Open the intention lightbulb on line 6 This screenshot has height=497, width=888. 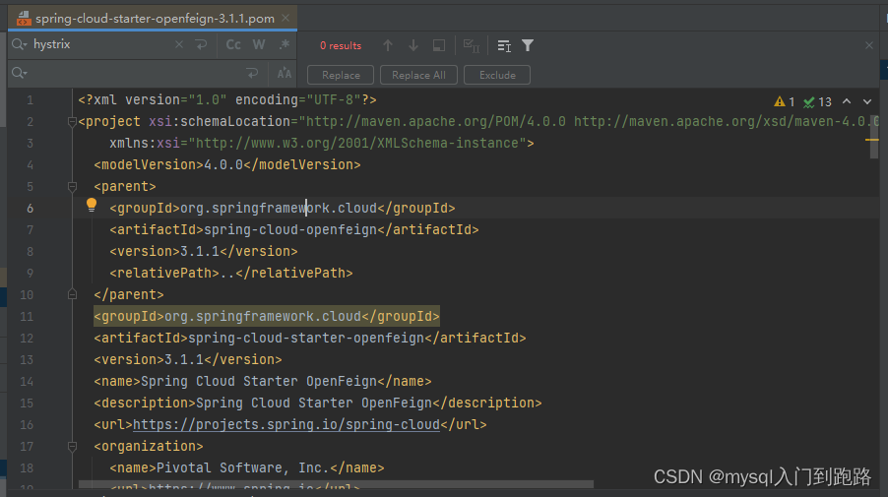92,206
